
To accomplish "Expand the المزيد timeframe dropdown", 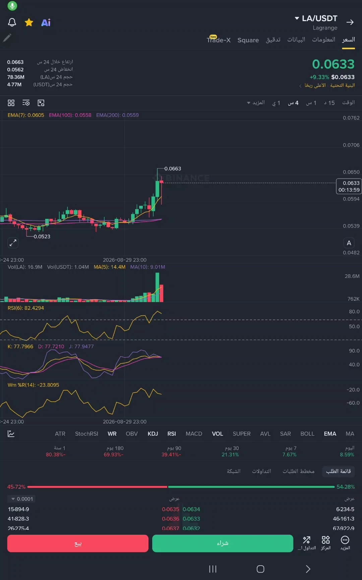I will click(256, 103).
